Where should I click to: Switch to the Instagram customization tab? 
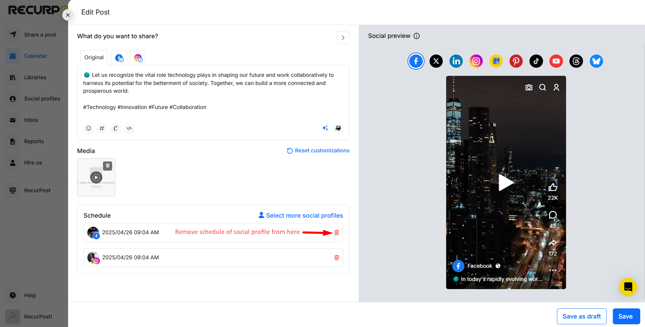point(138,58)
